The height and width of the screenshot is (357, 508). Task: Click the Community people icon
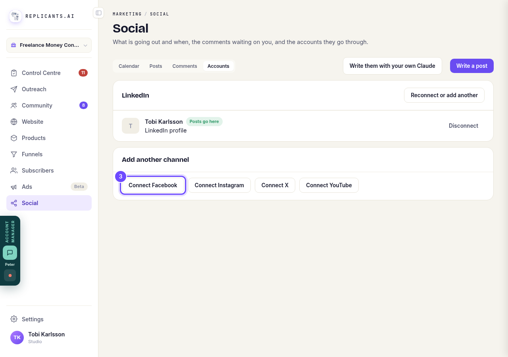tap(14, 106)
